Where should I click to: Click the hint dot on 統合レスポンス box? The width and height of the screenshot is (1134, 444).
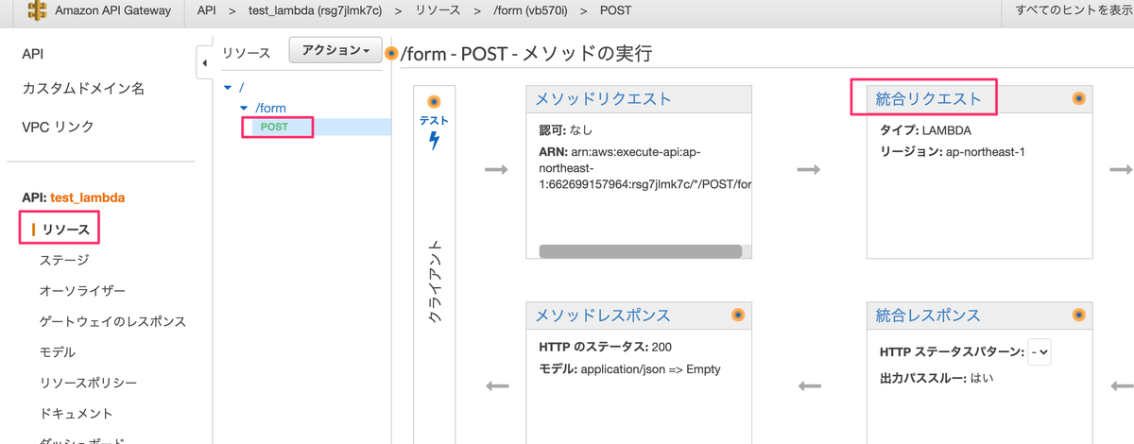coord(1078,315)
